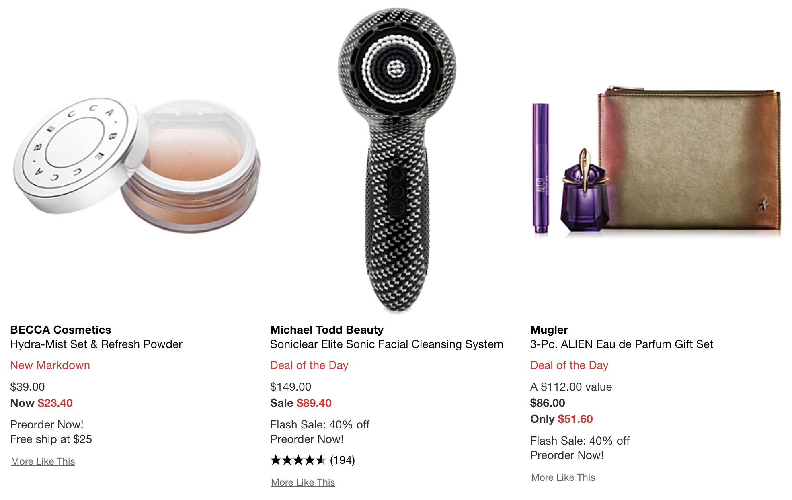
Task: Click Deal of the Day under Mugler
Action: 569,365
